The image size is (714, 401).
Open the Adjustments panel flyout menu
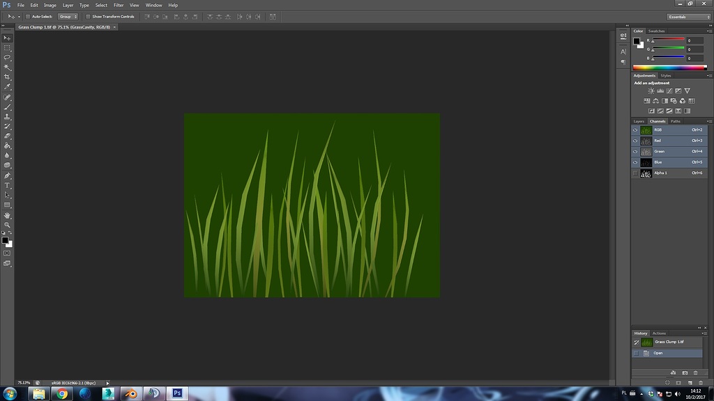708,75
